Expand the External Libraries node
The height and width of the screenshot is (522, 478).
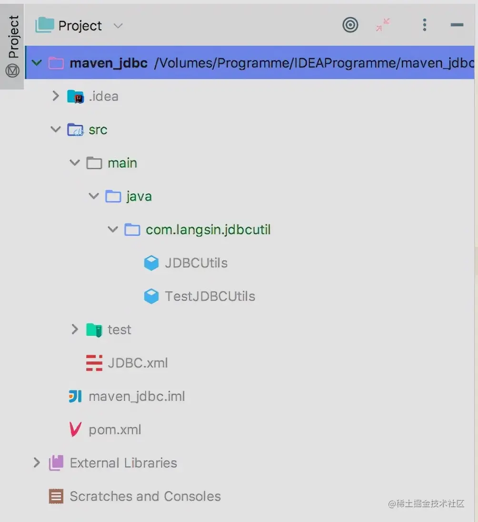37,462
